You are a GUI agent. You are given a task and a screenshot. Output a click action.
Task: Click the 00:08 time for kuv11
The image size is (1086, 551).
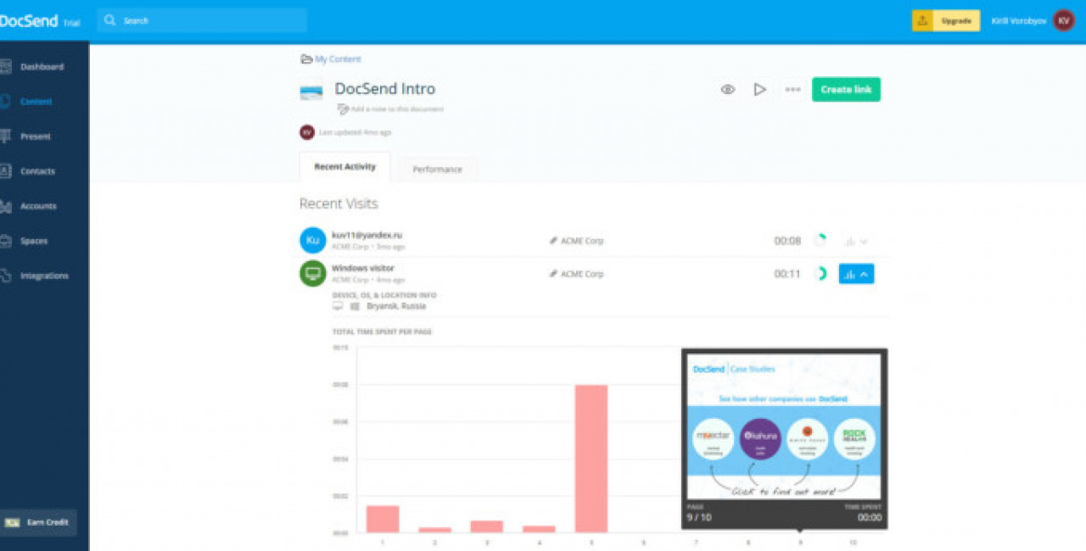tap(787, 241)
